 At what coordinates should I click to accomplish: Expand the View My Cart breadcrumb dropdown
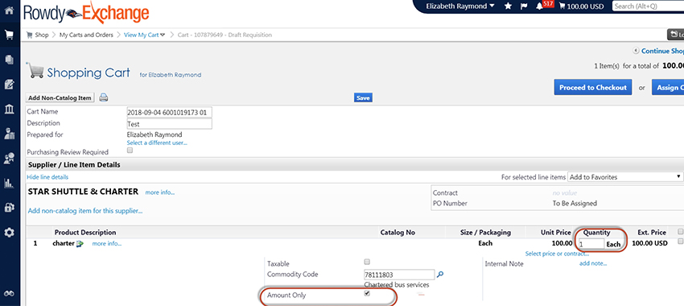(x=163, y=35)
